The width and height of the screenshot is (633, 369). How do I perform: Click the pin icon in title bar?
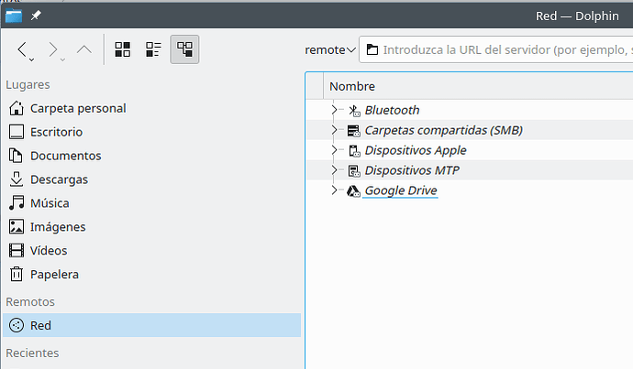(36, 16)
